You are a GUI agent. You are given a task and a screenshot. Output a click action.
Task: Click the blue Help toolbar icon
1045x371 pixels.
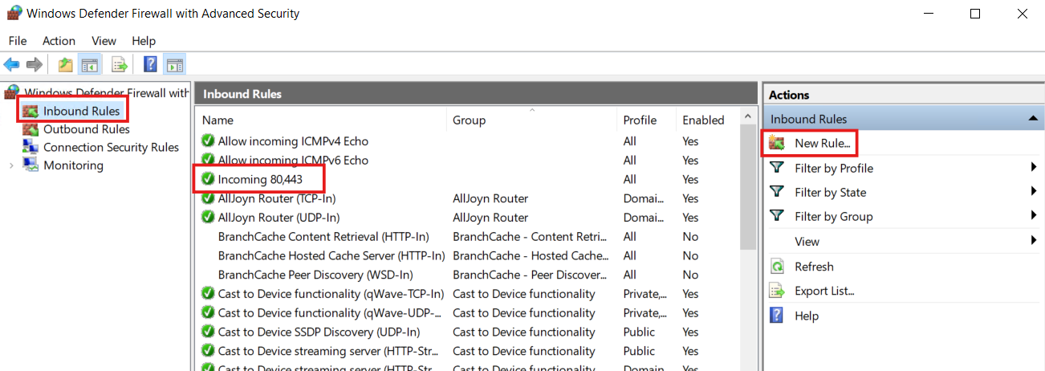pyautogui.click(x=150, y=64)
